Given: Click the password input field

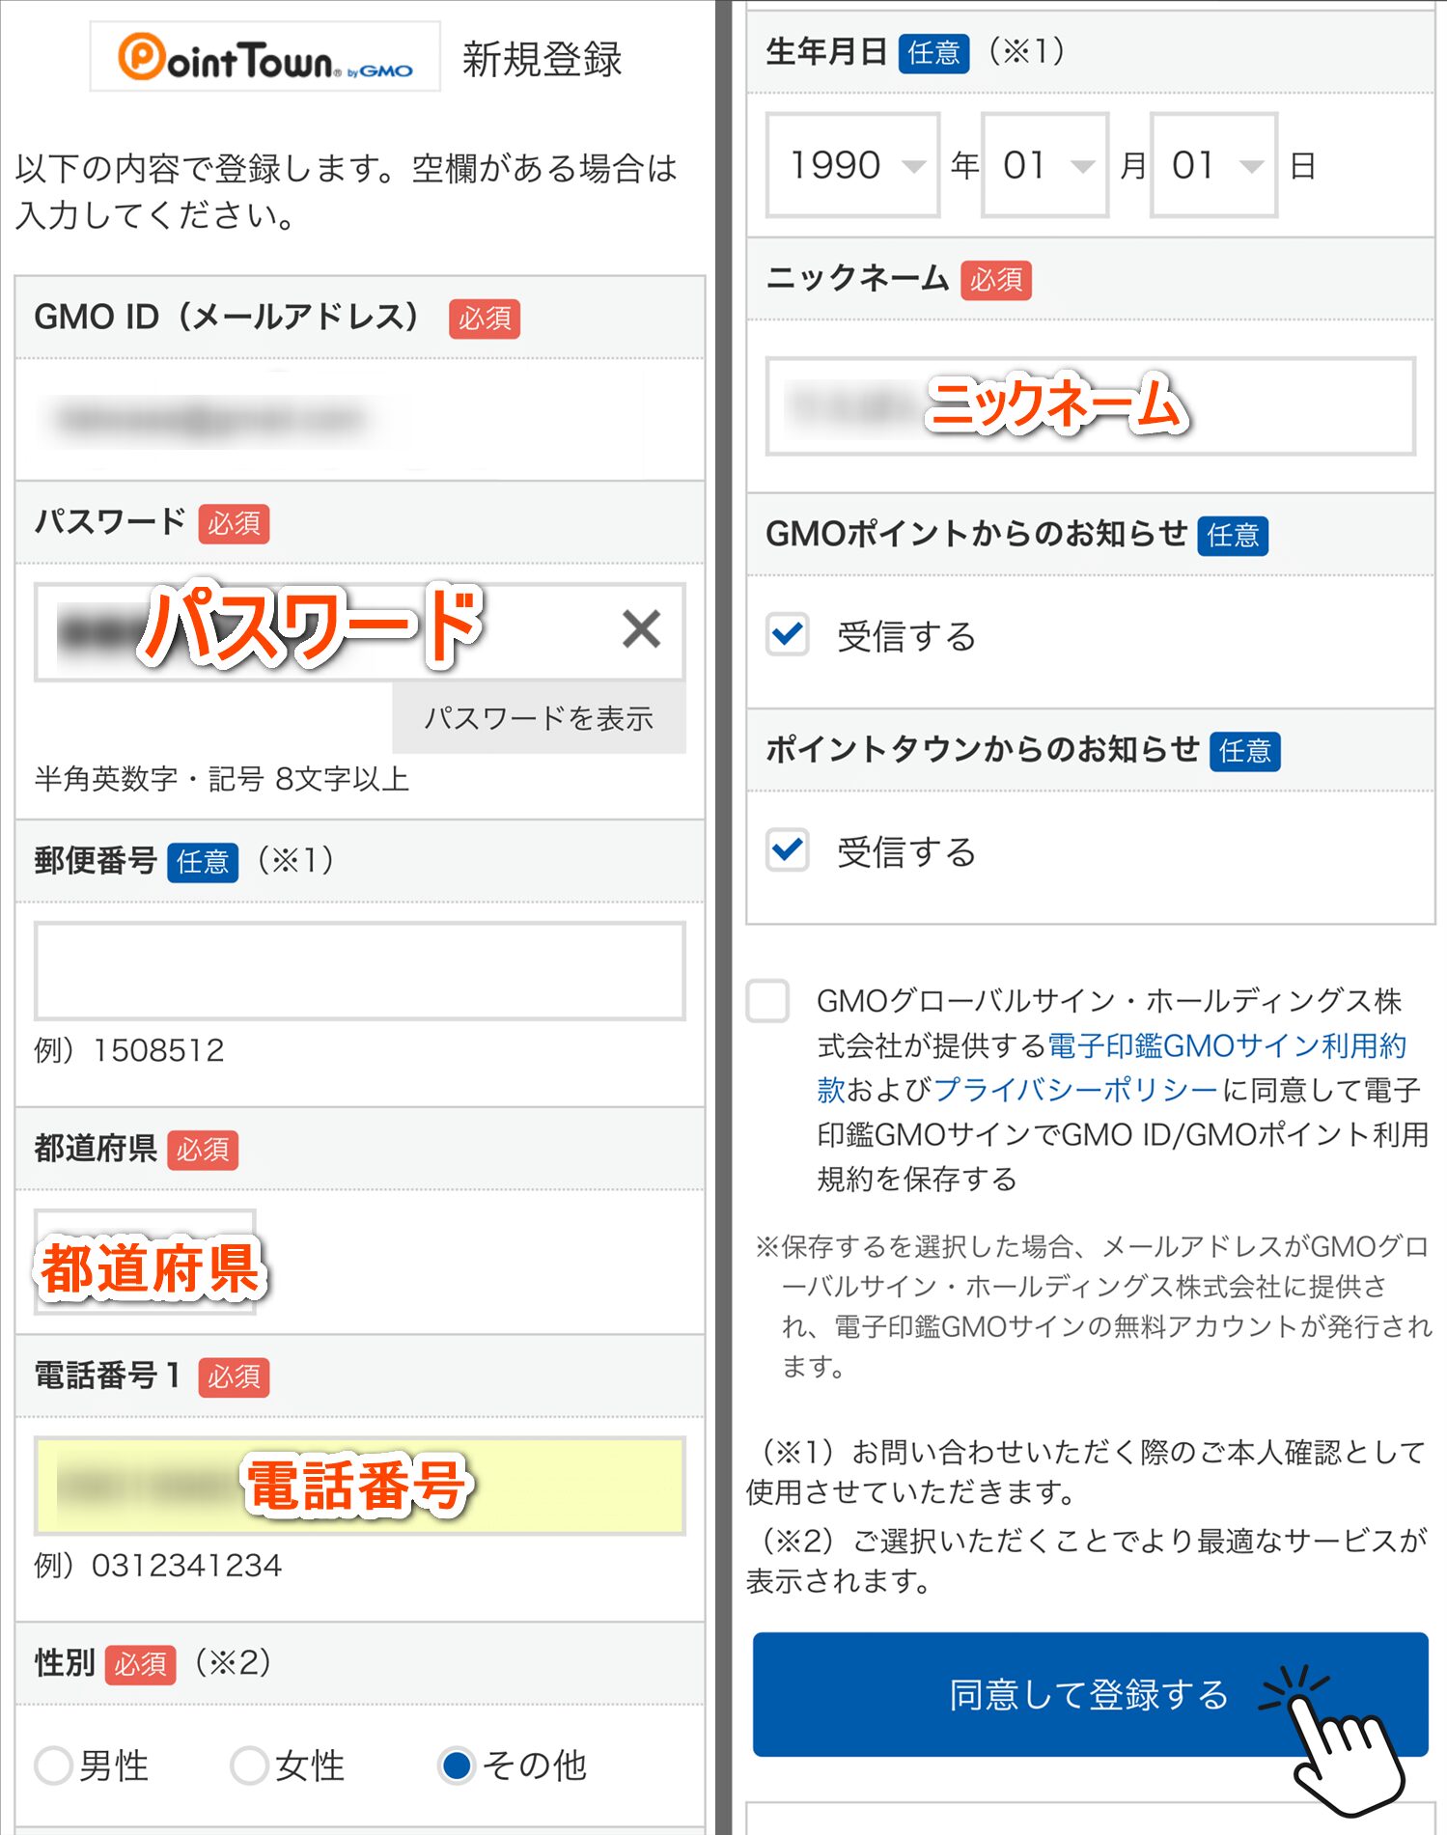Looking at the screenshot, I should coord(359,631).
